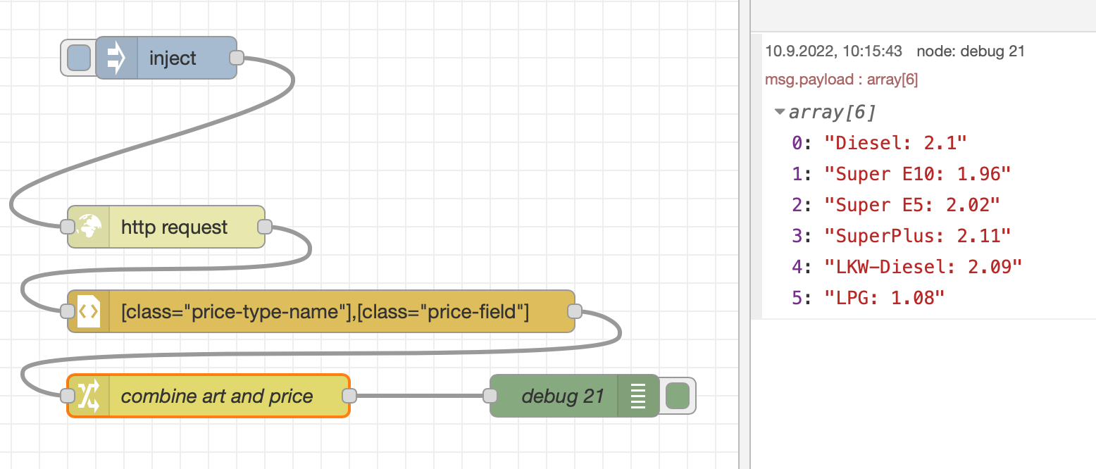Select the debug 21 node
1096x469 pixels.
click(x=575, y=396)
